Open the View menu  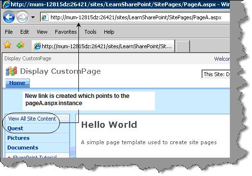tap(42, 32)
